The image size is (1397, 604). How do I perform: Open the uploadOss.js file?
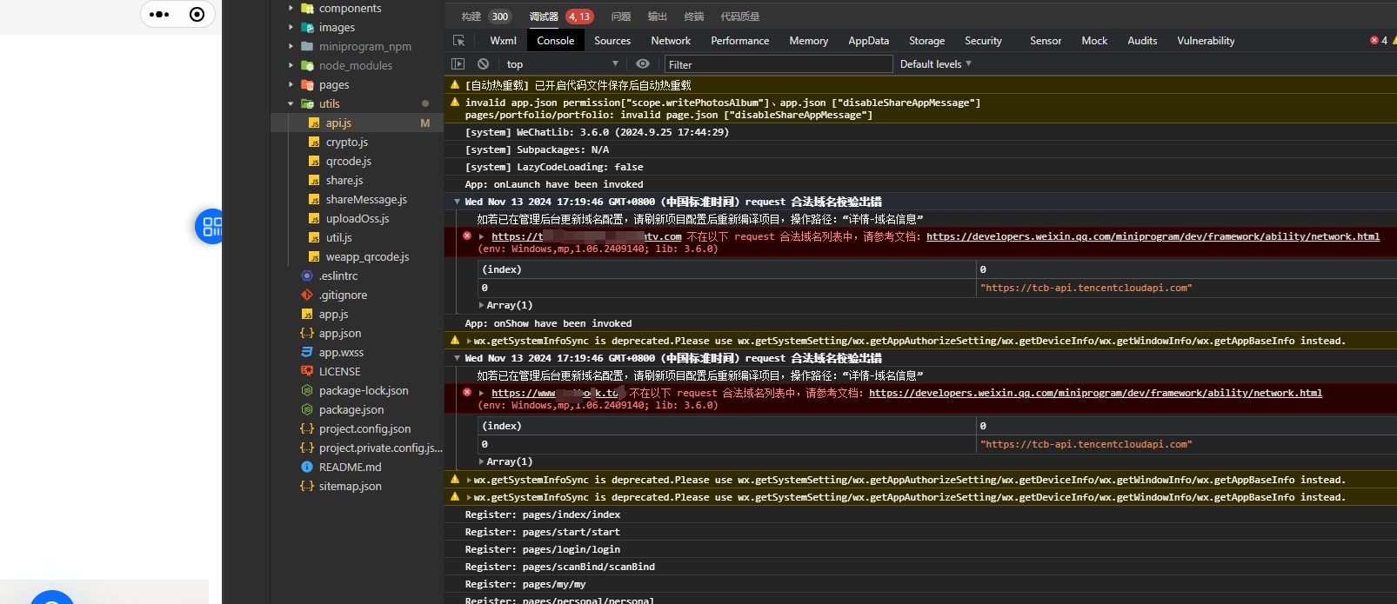pyautogui.click(x=358, y=219)
